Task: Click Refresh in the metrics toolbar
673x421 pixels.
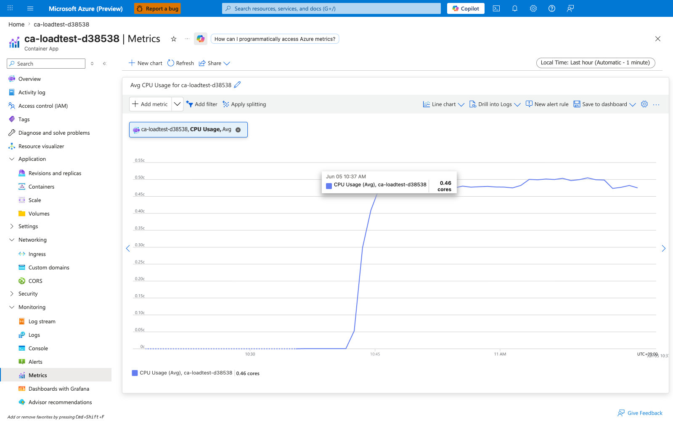Action: pos(180,63)
